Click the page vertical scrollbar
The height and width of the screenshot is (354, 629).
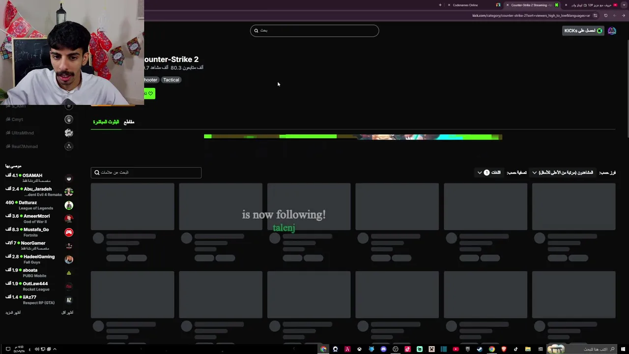627,88
